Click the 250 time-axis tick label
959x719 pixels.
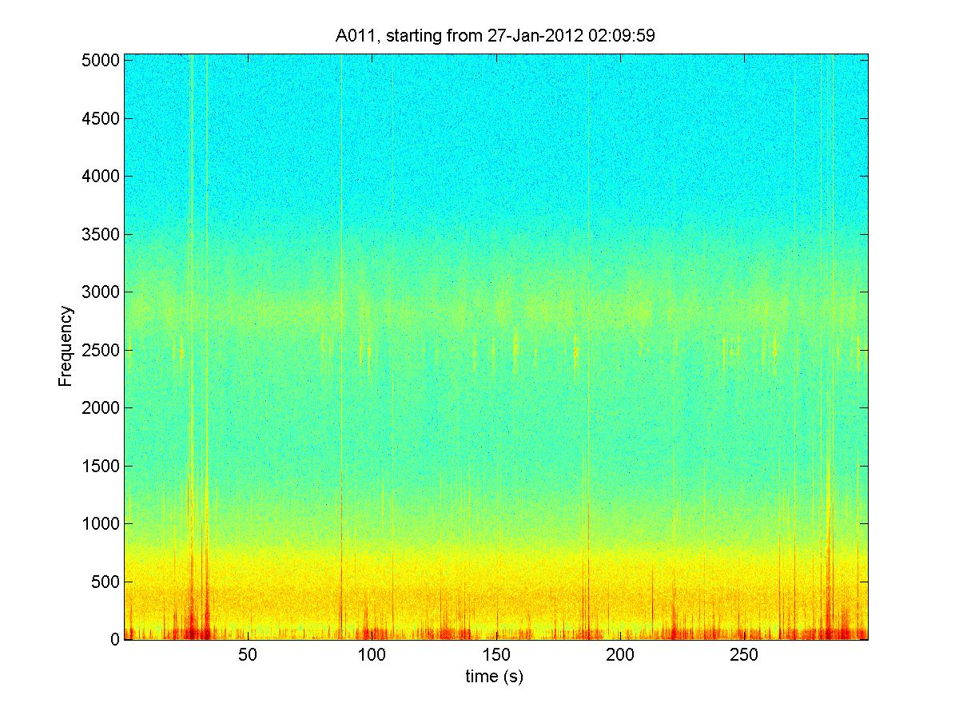[x=744, y=655]
